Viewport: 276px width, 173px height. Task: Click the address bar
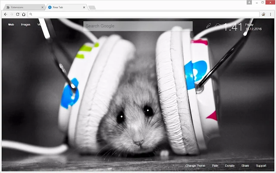144,14
